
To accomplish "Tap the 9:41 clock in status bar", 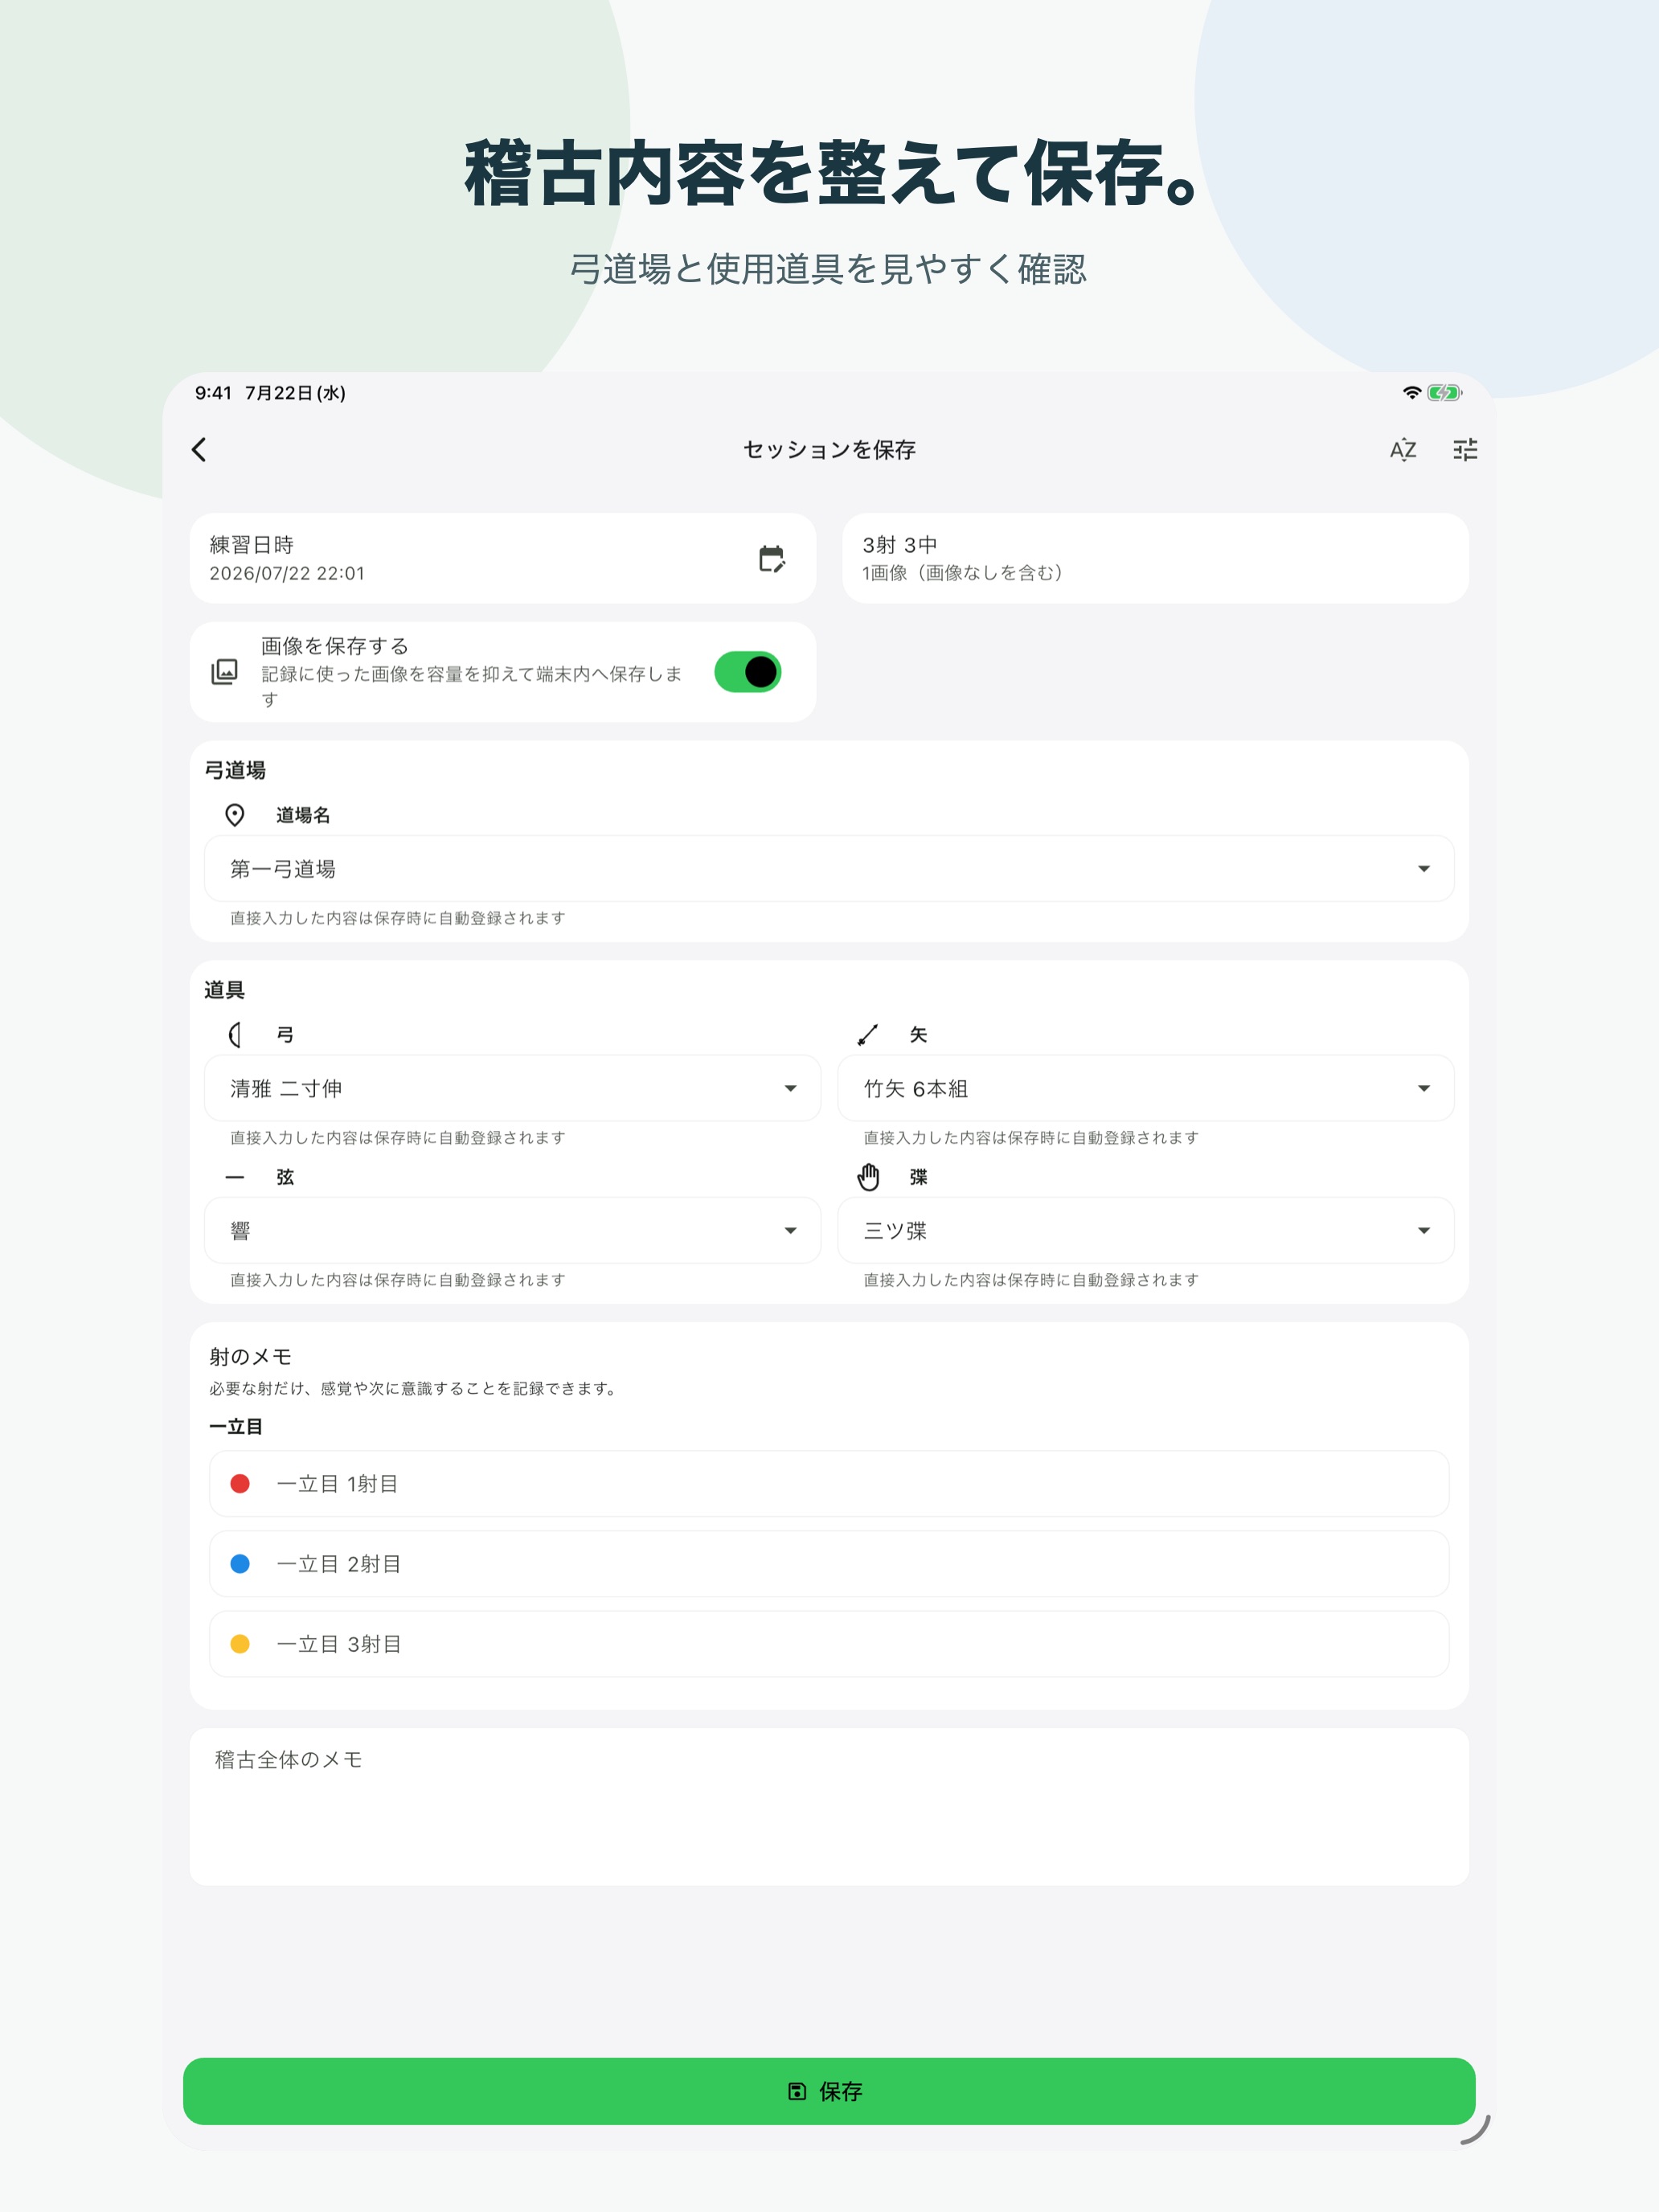I will [213, 393].
